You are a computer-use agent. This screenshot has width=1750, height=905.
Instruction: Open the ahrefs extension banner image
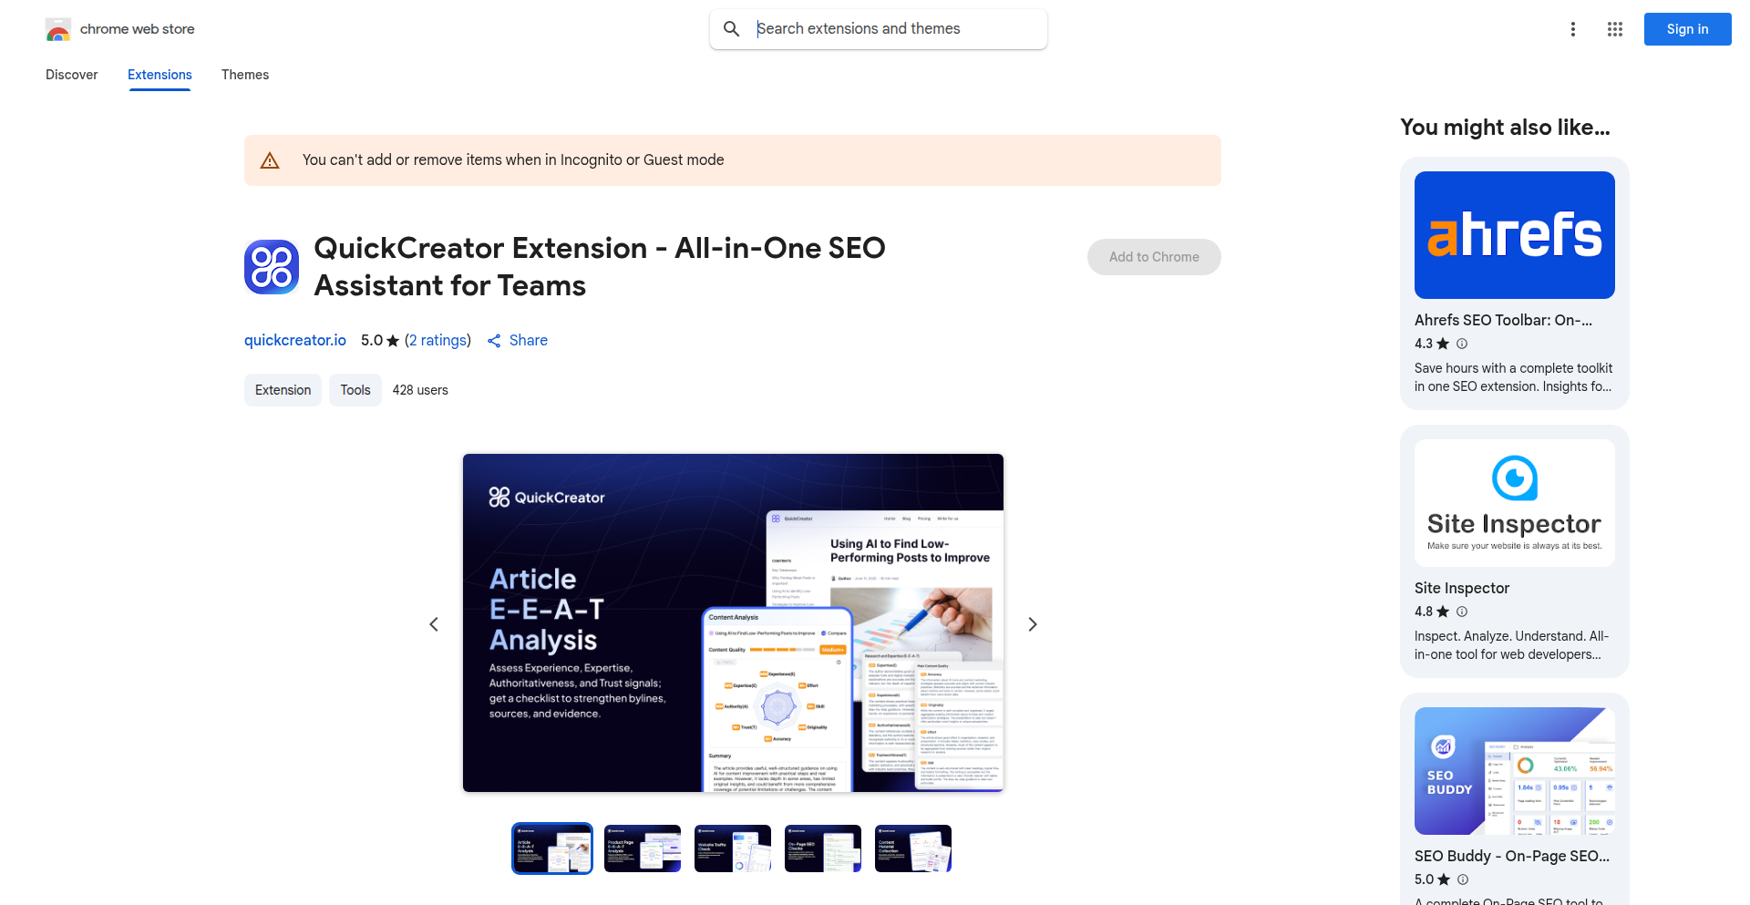click(1514, 235)
